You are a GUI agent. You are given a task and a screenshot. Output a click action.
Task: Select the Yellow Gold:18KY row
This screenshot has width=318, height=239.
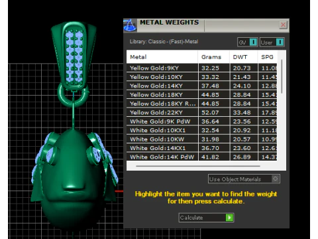201,95
